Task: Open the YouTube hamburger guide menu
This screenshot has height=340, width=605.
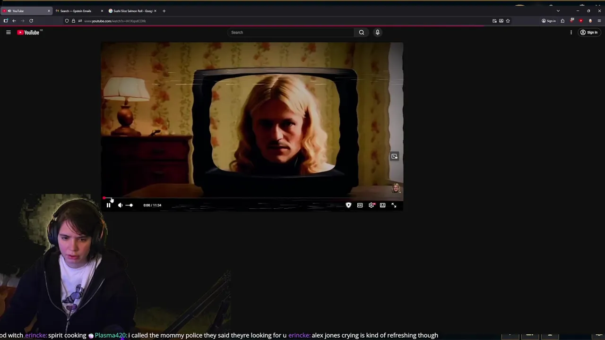Action: (x=8, y=32)
